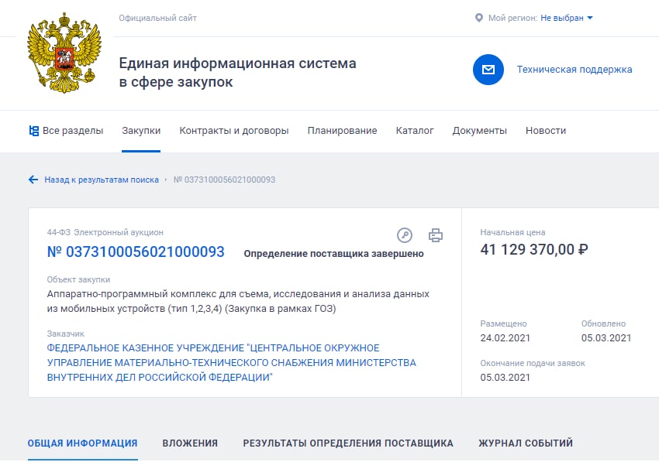The image size is (659, 469).
Task: Click the Окончание подачи заявок date
Action: click(x=505, y=378)
